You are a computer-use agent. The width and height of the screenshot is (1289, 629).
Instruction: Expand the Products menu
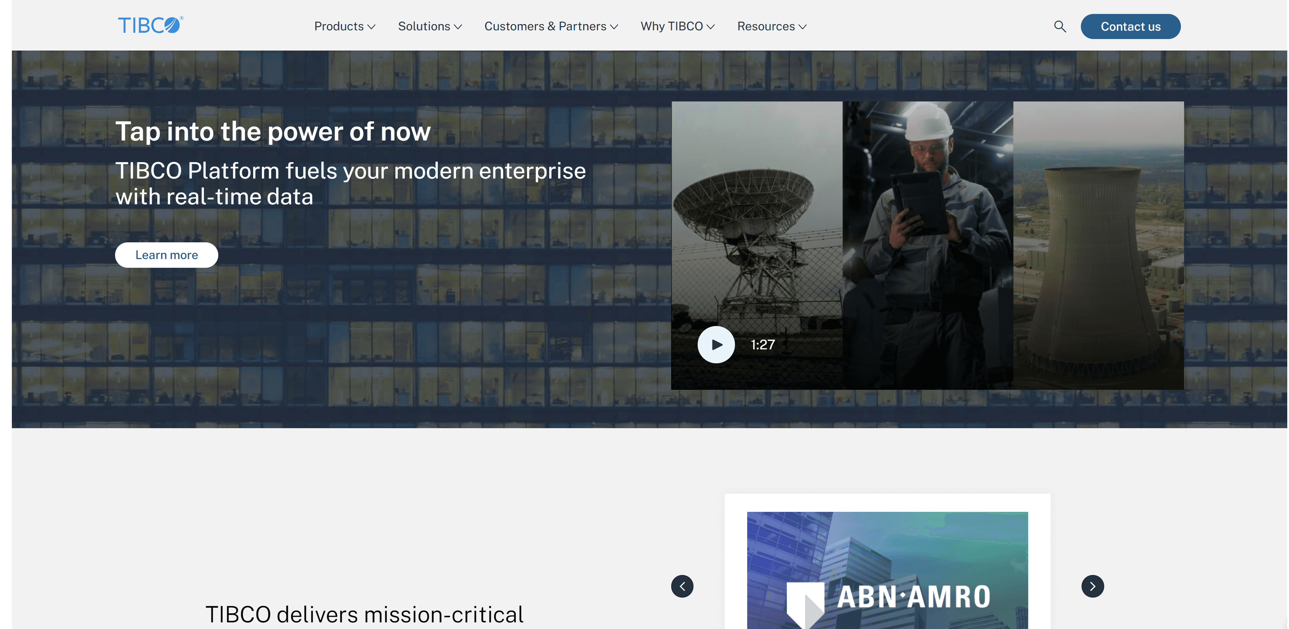345,26
